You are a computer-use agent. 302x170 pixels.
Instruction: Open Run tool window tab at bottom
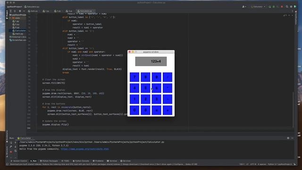[34, 161]
